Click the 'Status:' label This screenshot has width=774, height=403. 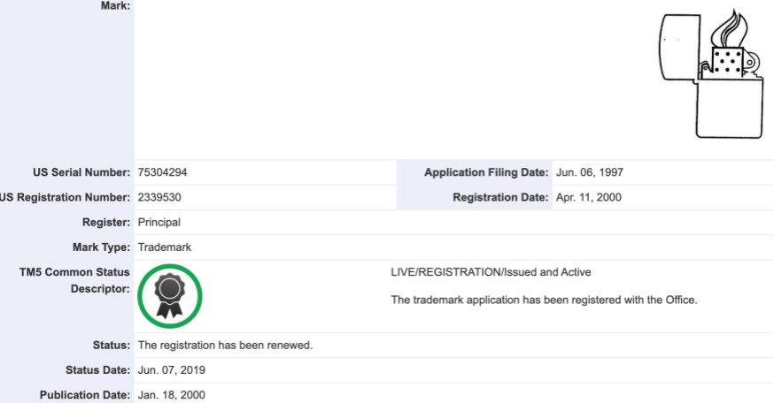pos(112,346)
